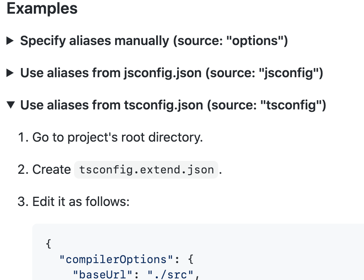Expand the "Specify aliases manually" disclosure triangle
Screen dimensions: 364x280
[x=11, y=41]
